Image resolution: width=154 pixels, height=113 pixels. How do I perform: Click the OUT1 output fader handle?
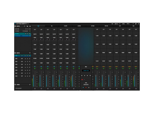point(96,76)
